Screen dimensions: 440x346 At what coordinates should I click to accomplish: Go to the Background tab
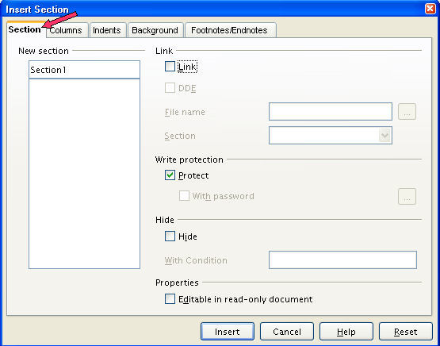tap(155, 30)
